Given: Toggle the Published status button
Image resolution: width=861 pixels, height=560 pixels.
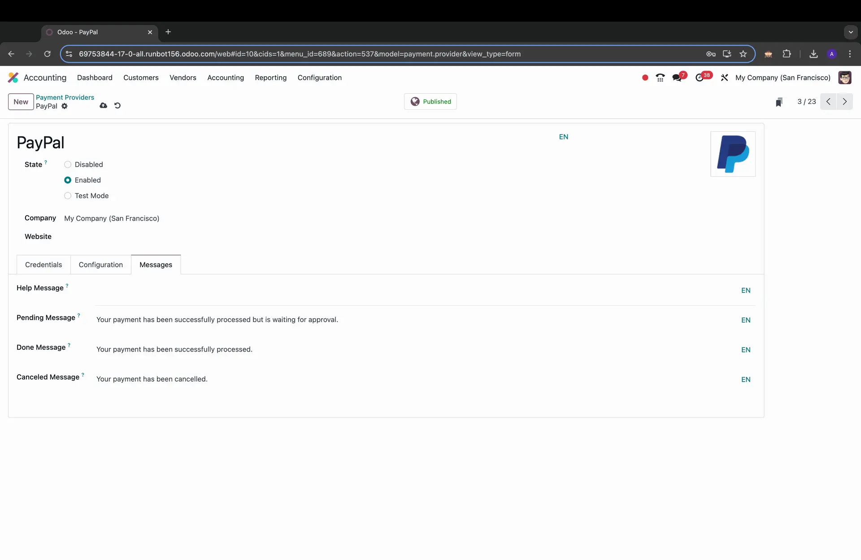Looking at the screenshot, I should [430, 102].
